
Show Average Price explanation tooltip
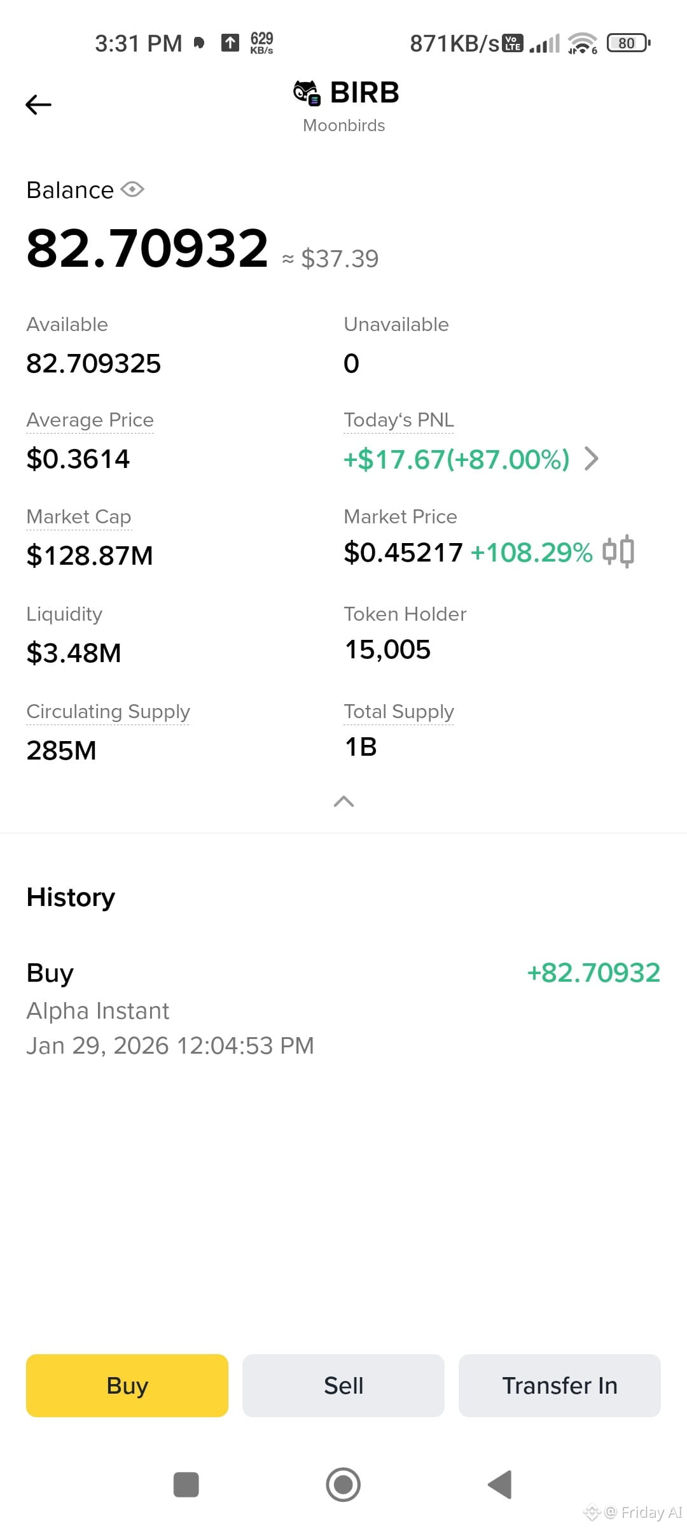90,420
